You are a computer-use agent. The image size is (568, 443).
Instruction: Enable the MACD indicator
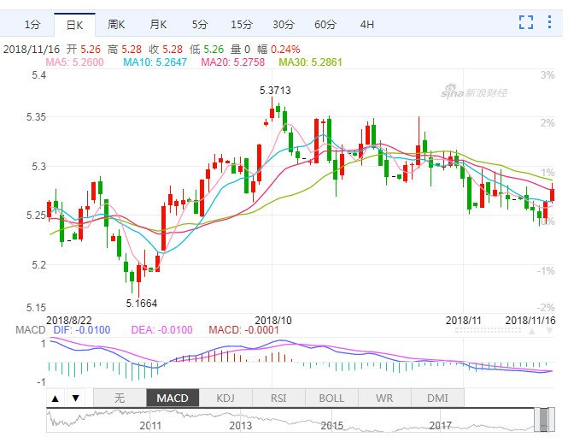[173, 398]
